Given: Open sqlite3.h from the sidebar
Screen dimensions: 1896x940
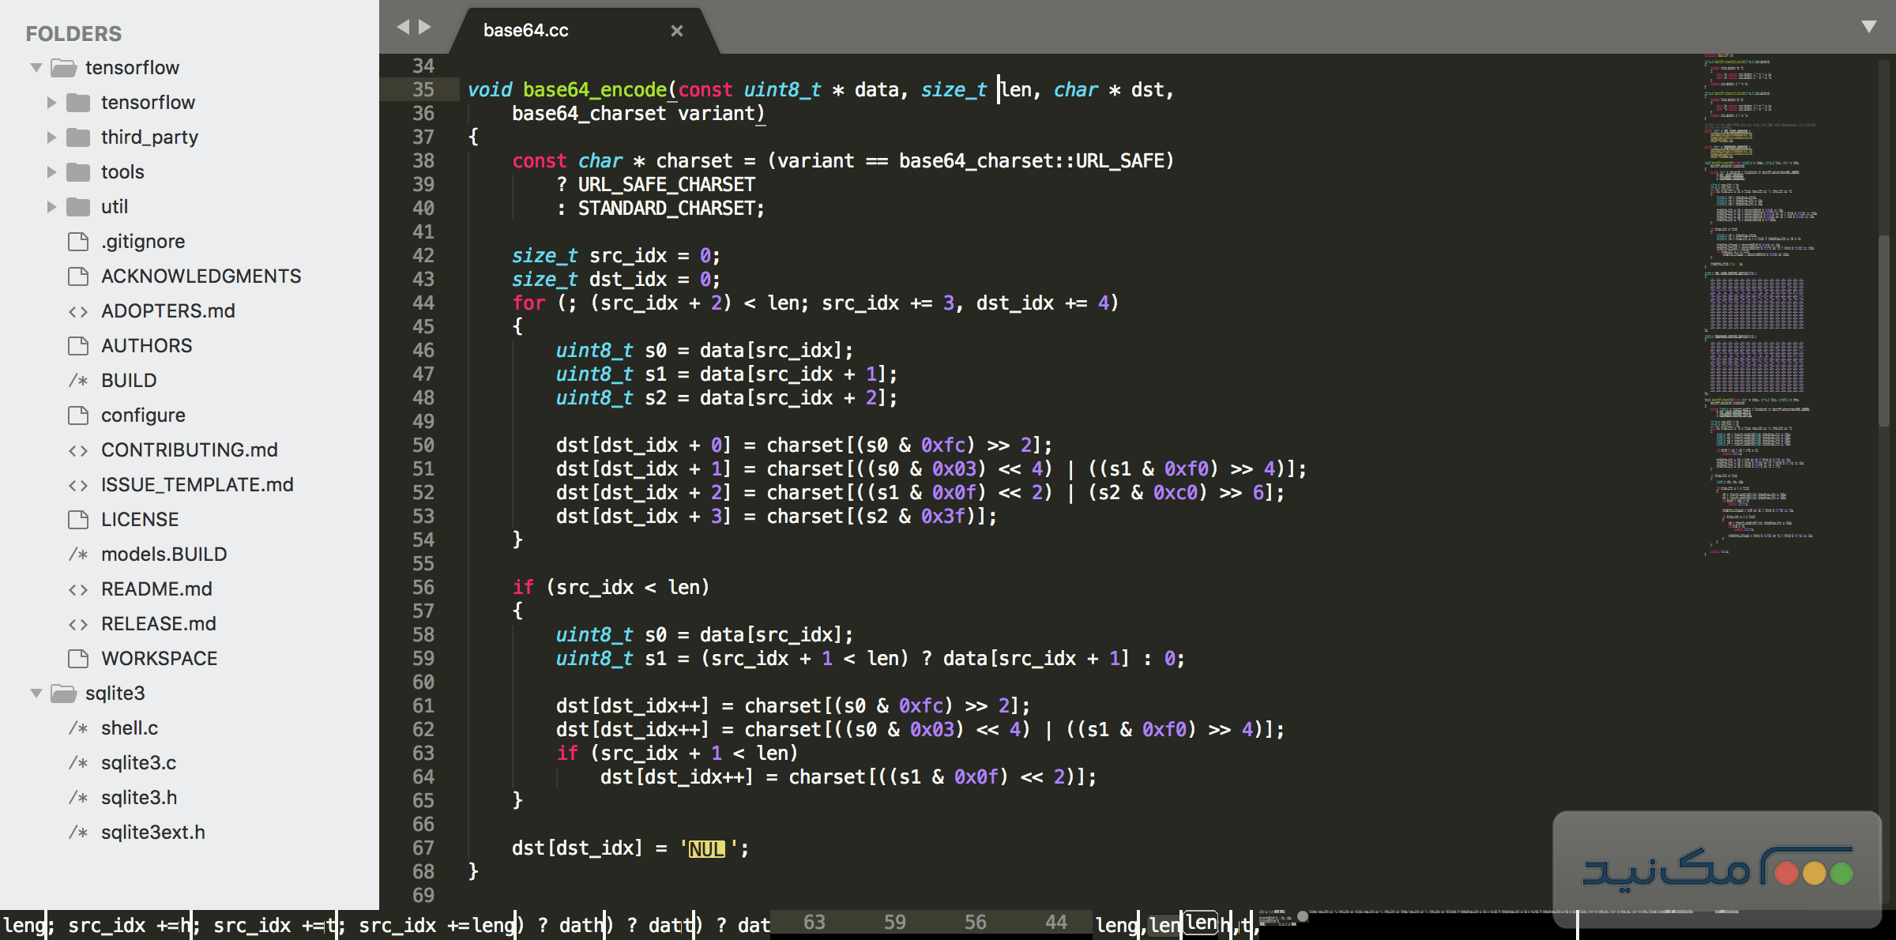Looking at the screenshot, I should point(139,797).
